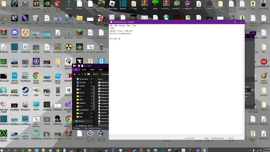Open the Steam desktop shortcut
This screenshot has width=270, height=152.
click(x=25, y=91)
